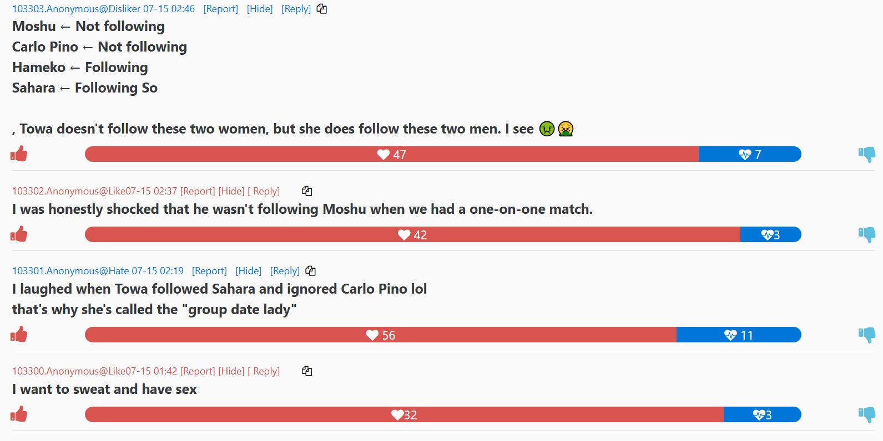Click thumbs-up icon on comment 103303

[x=19, y=153]
